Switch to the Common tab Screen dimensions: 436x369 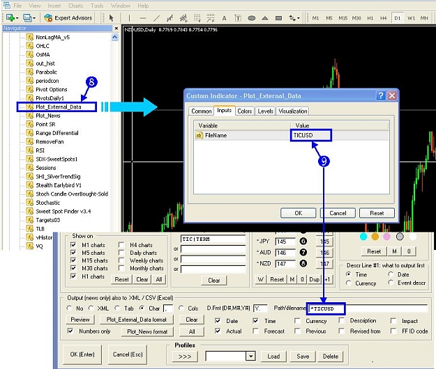pos(202,111)
